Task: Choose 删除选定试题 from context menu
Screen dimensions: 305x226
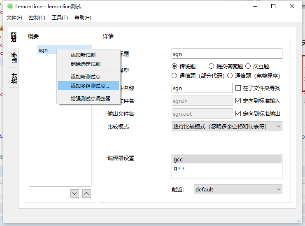Action: click(88, 64)
